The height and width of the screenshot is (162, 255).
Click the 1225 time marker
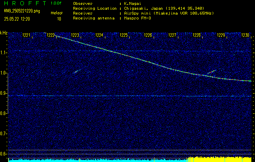124,35
